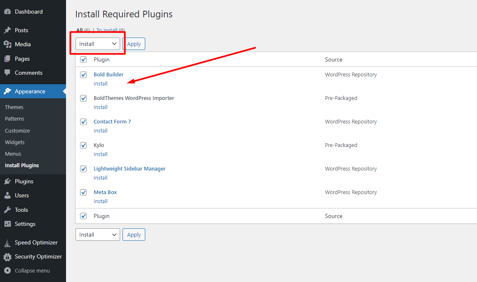This screenshot has height=282, width=477.
Task: Click Install under Bold Builder
Action: [x=101, y=84]
